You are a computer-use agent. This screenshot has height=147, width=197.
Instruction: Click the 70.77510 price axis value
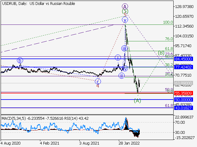183,75
